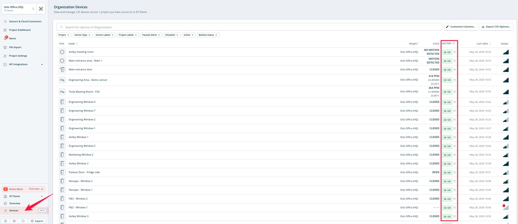Screen dimensions: 518x224
Task: Click the contact sensor icon for Pasteur Door
Action: click(x=62, y=172)
